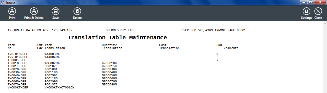Click the Sup value Y

pos(217,60)
